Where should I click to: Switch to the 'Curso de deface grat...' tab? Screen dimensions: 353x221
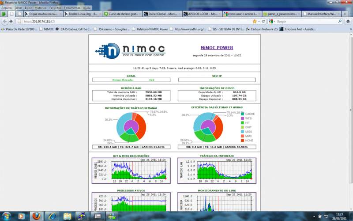point(123,14)
